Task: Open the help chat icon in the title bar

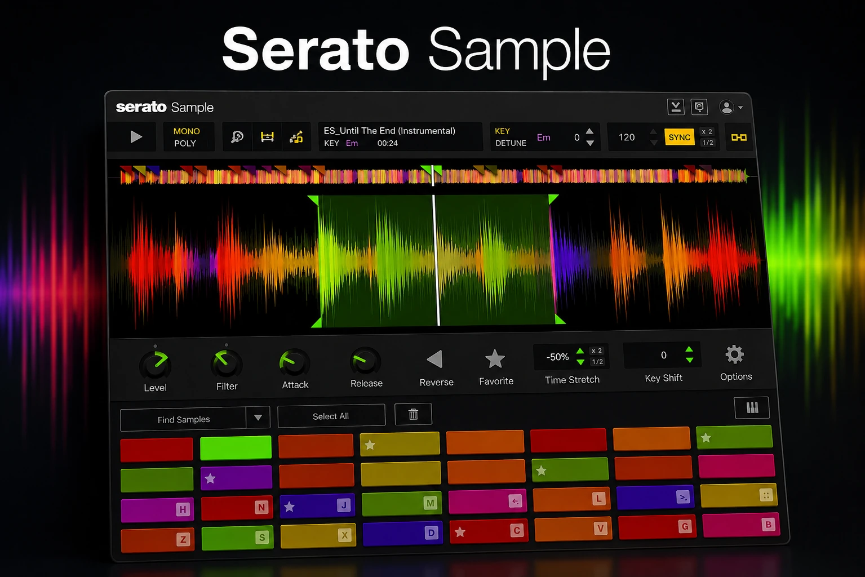Action: [699, 106]
